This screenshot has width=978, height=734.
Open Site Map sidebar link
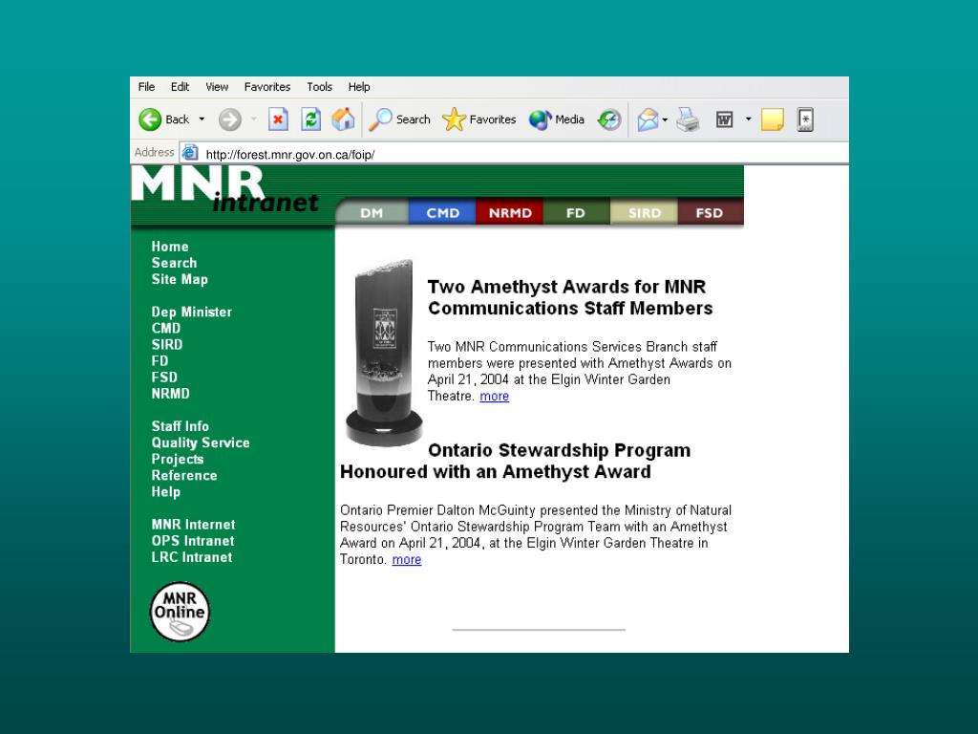(x=180, y=280)
